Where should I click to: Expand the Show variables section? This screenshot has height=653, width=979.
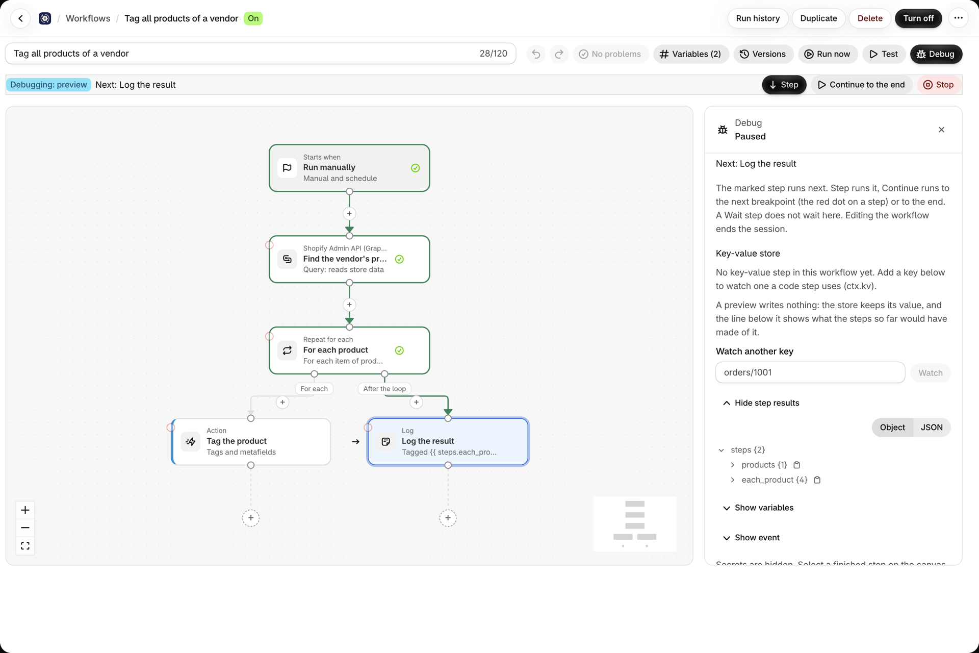(x=758, y=508)
